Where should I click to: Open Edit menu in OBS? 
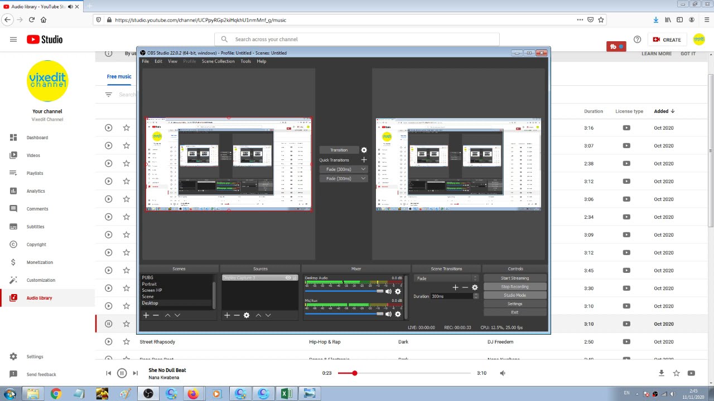(x=158, y=61)
